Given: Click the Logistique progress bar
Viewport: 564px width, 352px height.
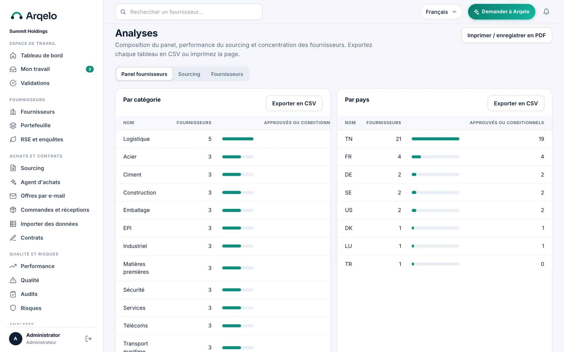Looking at the screenshot, I should pyautogui.click(x=238, y=139).
